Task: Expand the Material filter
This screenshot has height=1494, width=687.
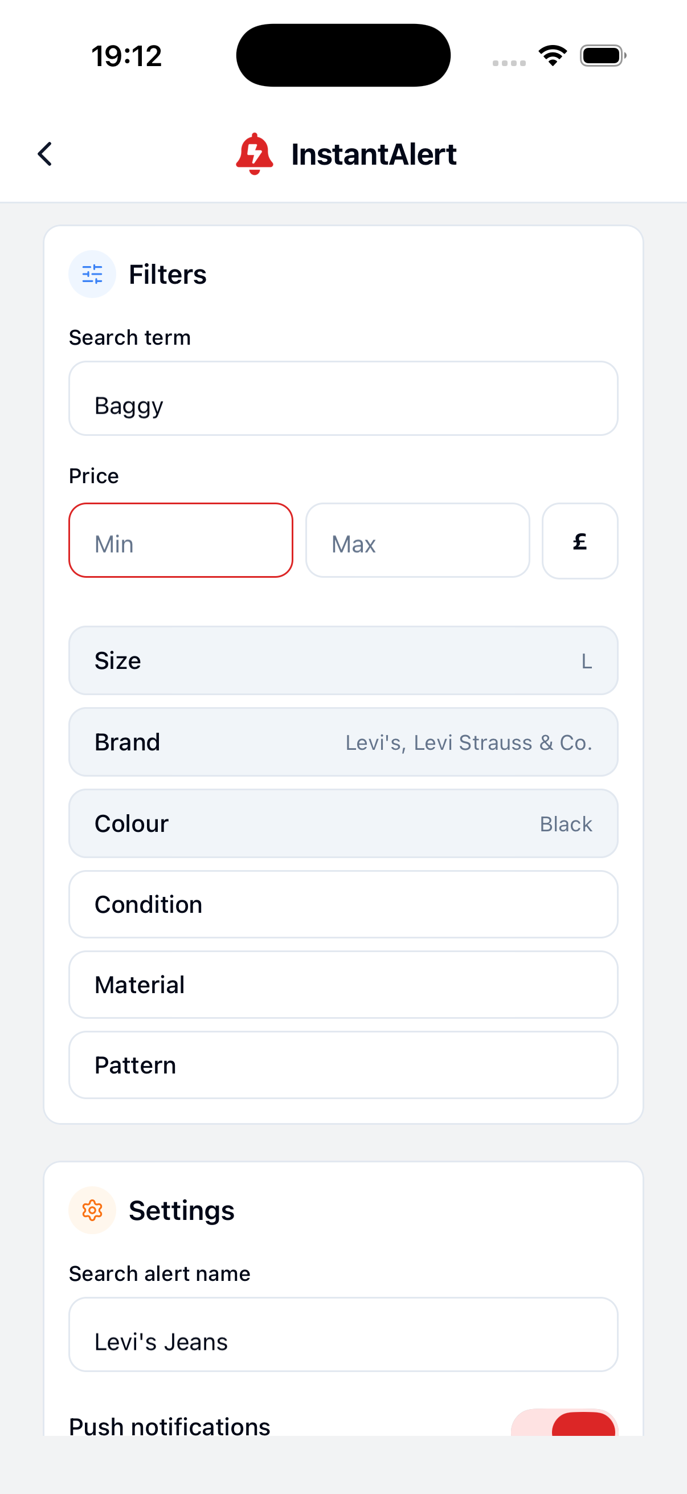Action: coord(343,984)
